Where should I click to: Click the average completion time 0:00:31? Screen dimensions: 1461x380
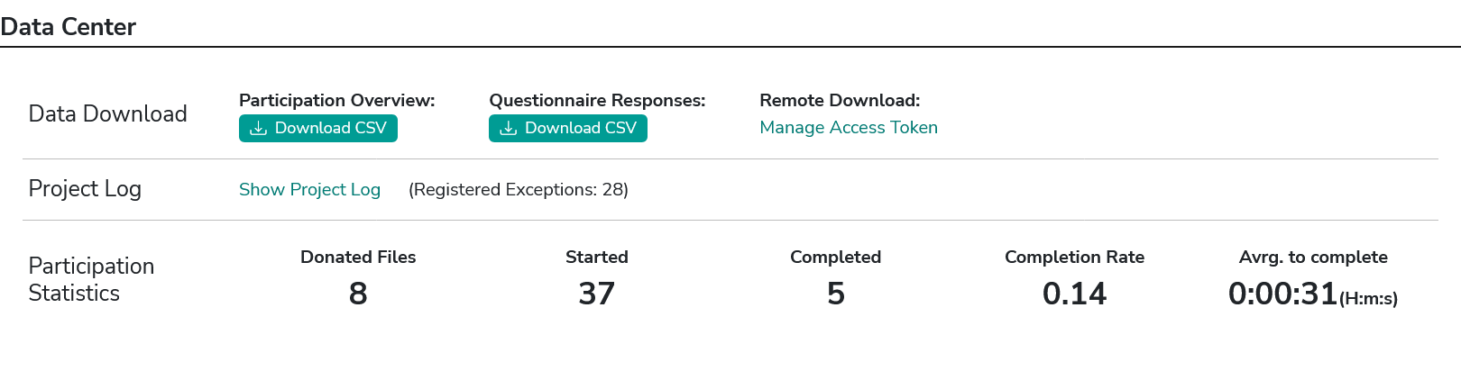[1282, 294]
